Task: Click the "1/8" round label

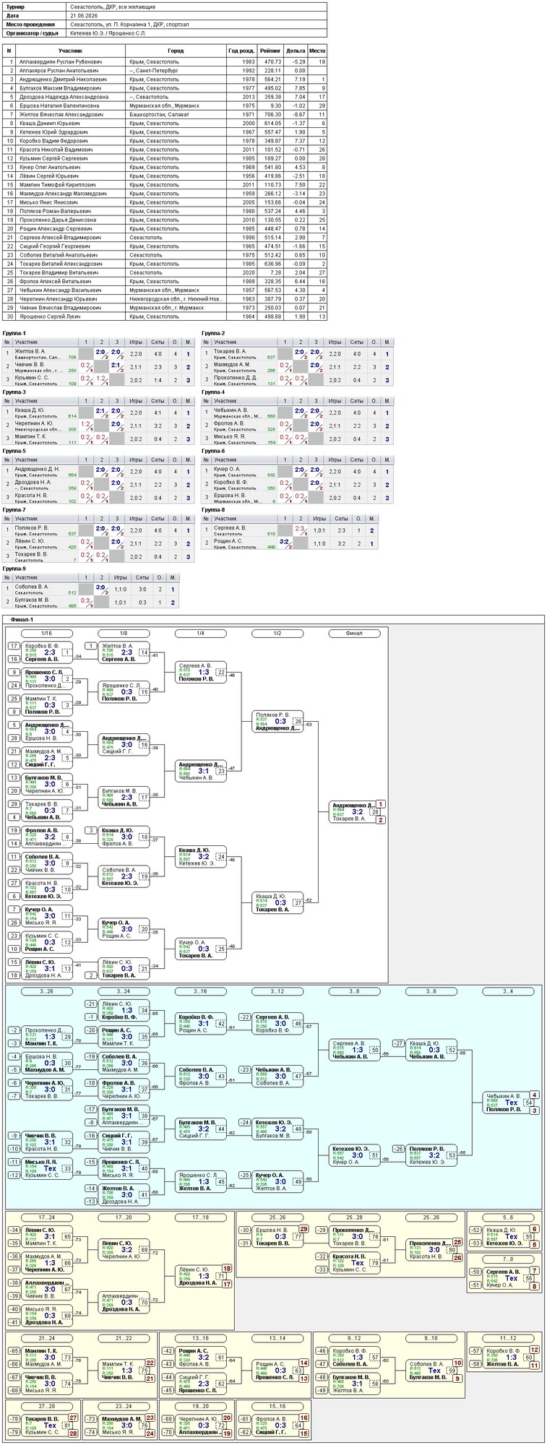Action: coord(124,634)
